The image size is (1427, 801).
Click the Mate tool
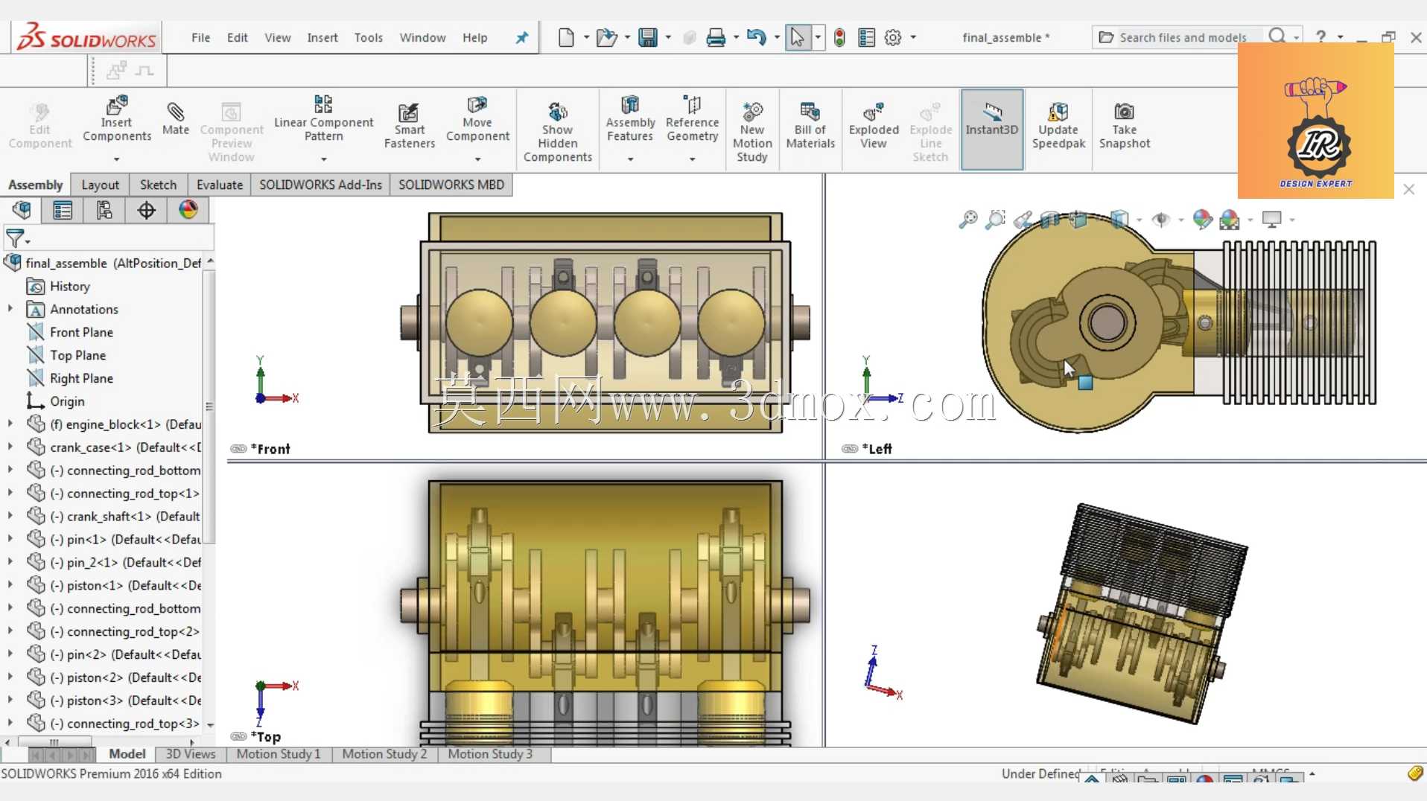[176, 119]
